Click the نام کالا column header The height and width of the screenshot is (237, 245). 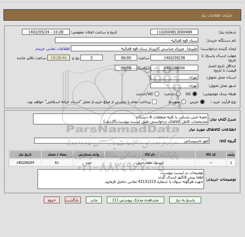click(x=150, y=154)
